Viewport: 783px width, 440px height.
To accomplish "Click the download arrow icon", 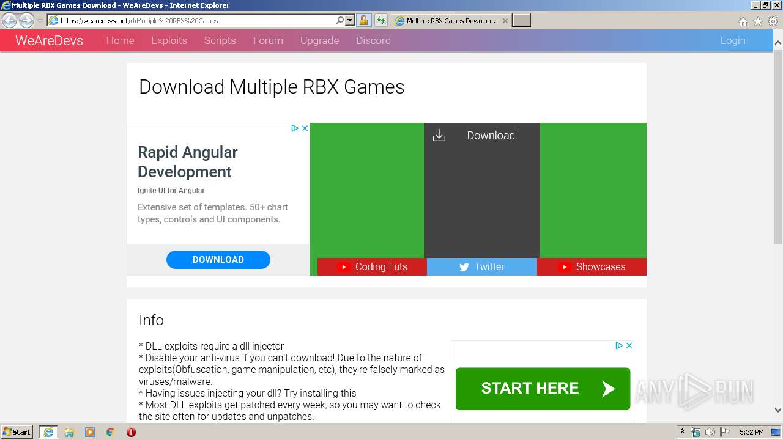I will point(439,136).
